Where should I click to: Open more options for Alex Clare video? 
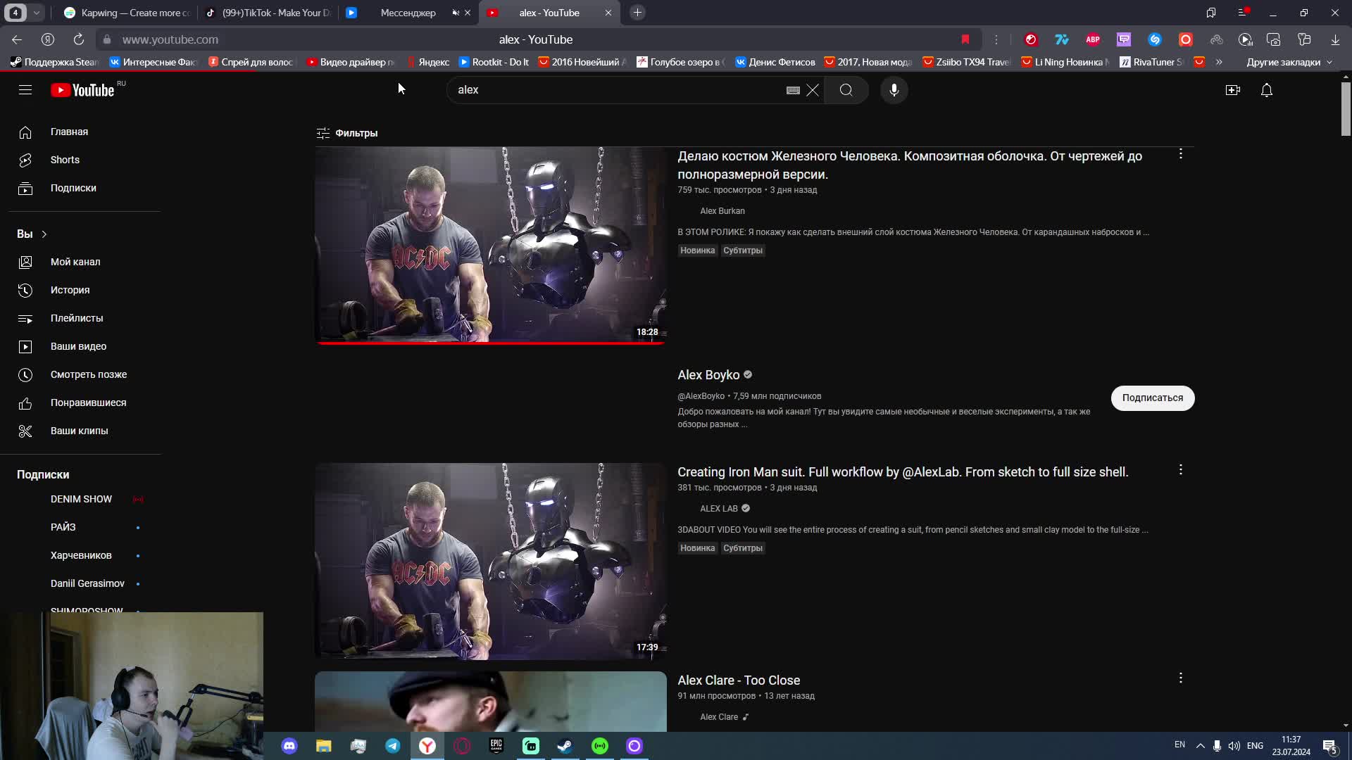click(1181, 678)
